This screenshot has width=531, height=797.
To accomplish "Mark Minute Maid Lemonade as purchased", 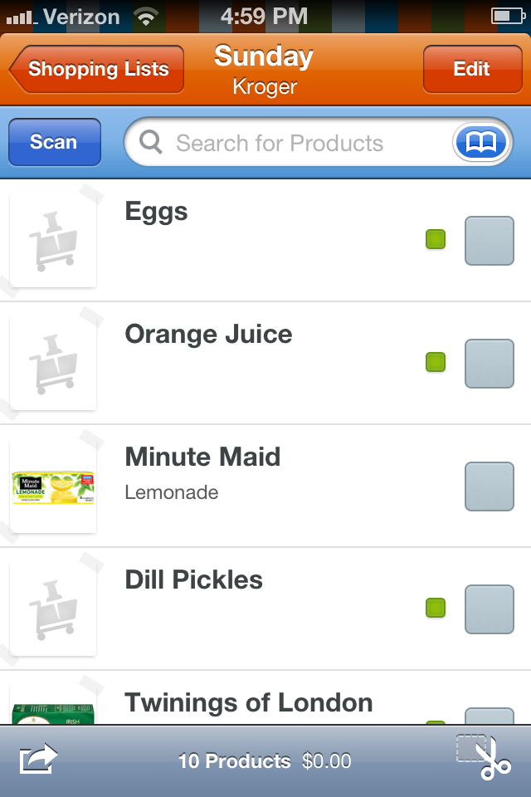I will (x=489, y=487).
